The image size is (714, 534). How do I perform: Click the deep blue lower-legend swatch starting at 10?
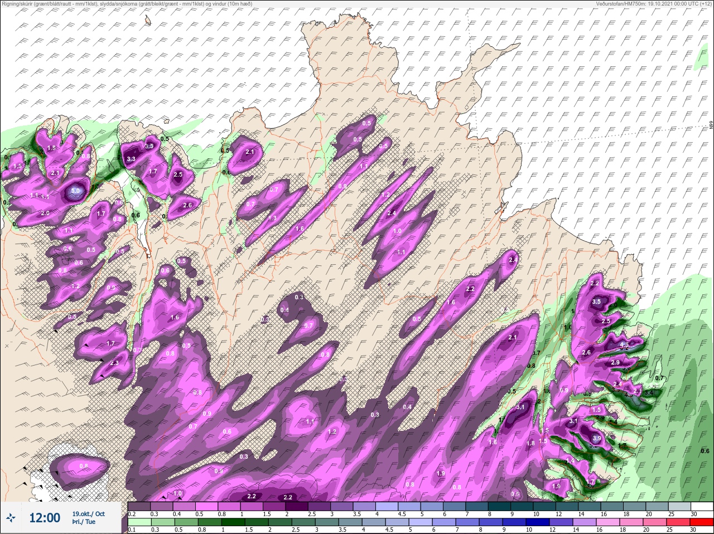tap(537, 522)
